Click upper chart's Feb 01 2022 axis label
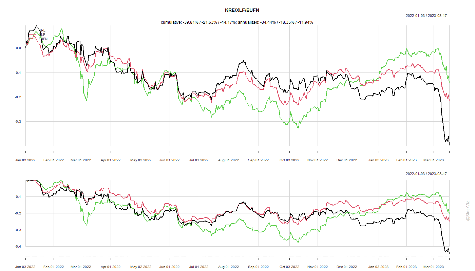 (x=54, y=160)
